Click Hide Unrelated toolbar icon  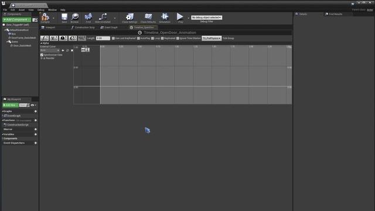[x=103, y=18]
